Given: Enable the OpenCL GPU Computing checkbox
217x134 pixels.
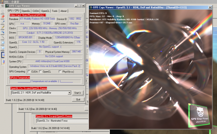Looking at the screenshot, I should tap(40, 72).
